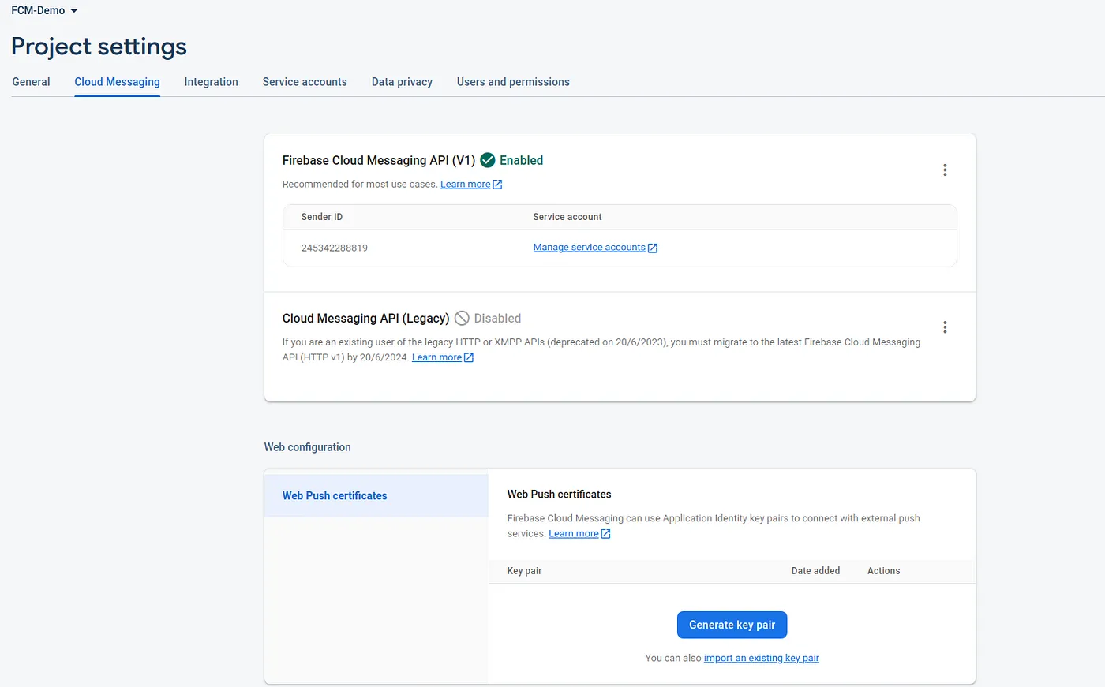Click the Actions column header
1105x687 pixels.
point(883,571)
